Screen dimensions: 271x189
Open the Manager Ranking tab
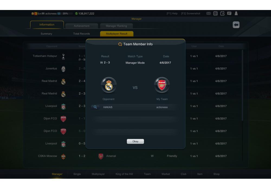(116, 26)
